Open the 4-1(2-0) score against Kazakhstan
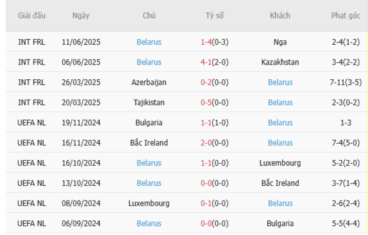This screenshot has height=235, width=368. pos(215,62)
